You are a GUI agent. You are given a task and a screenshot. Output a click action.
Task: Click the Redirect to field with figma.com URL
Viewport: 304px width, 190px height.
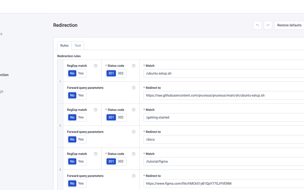[x=224, y=184]
